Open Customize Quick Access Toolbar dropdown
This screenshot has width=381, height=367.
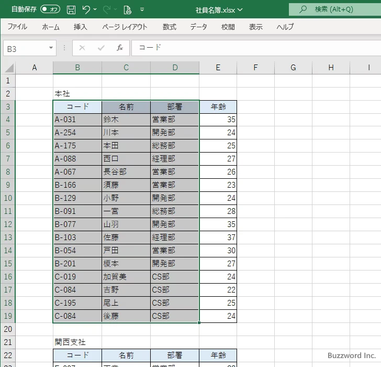click(142, 9)
